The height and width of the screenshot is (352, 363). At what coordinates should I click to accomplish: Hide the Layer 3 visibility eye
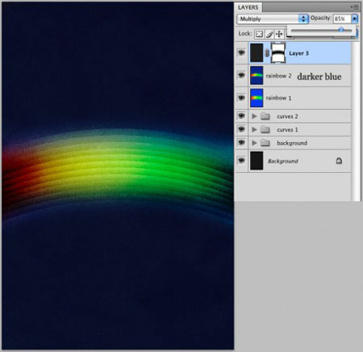pos(241,52)
